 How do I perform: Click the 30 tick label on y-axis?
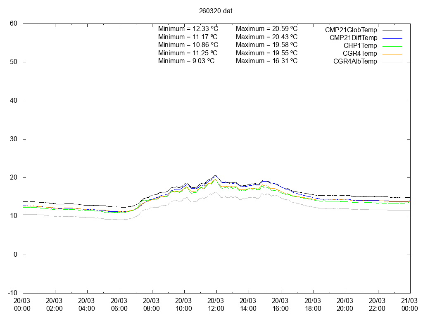pos(14,139)
